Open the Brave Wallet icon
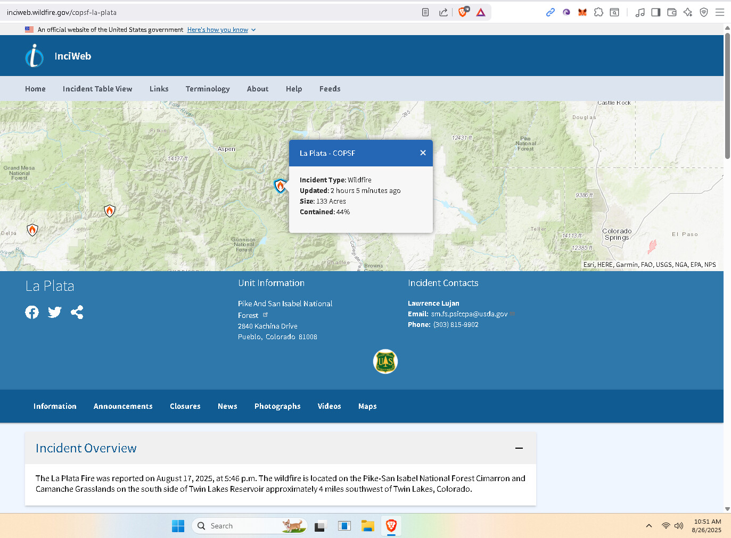 (x=672, y=12)
